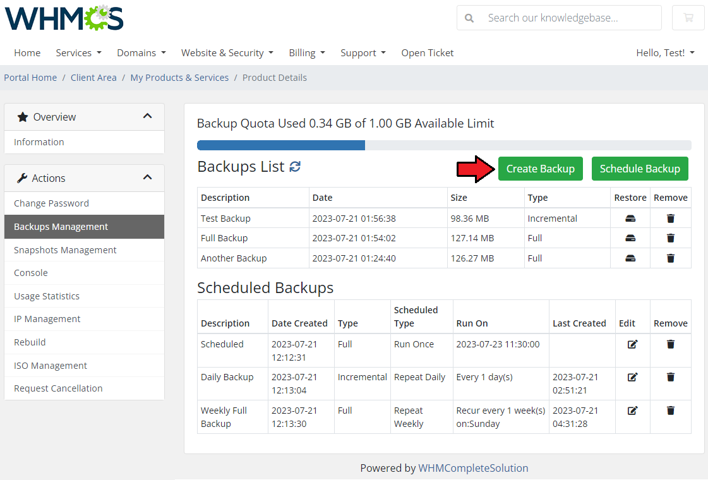Open Information in the sidebar
Screen dimensions: 708x480
point(85,142)
